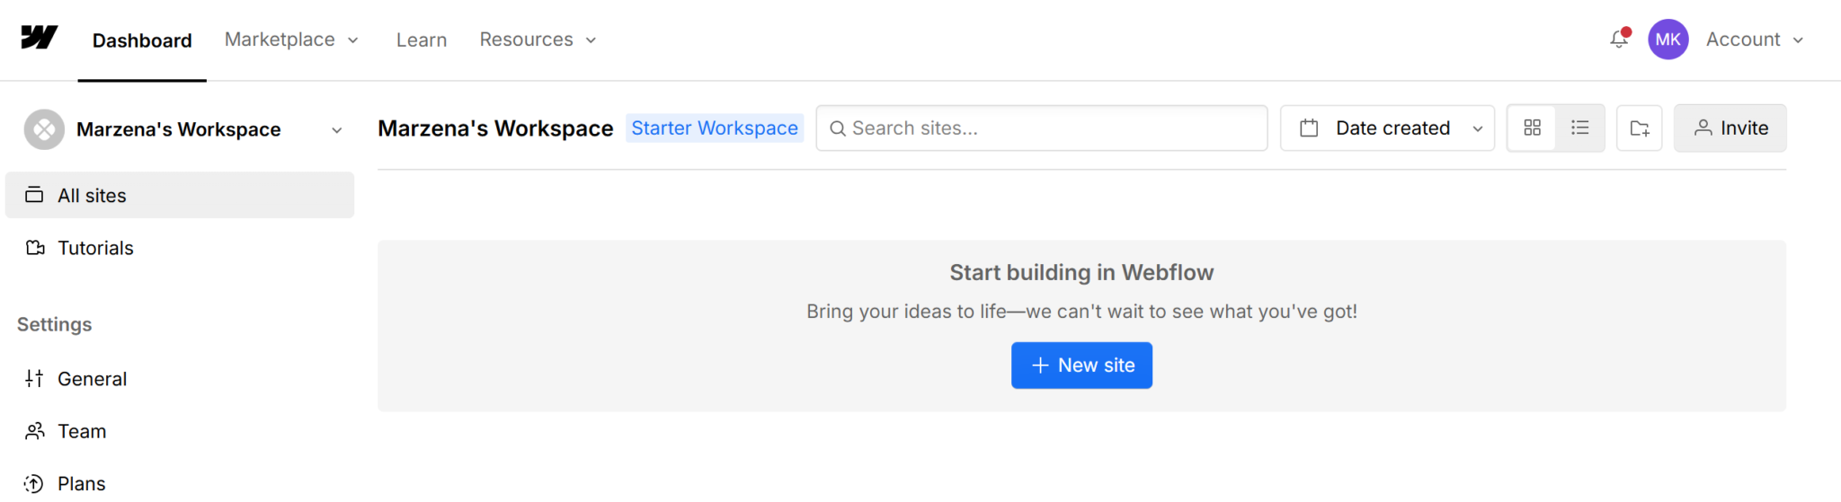Open Tutorials in the sidebar
Screen dimensions: 1841x502
[x=95, y=248]
